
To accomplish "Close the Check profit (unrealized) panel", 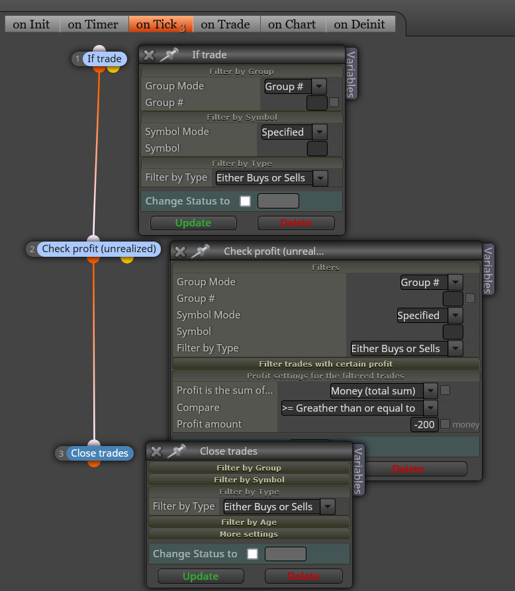I will 181,251.
